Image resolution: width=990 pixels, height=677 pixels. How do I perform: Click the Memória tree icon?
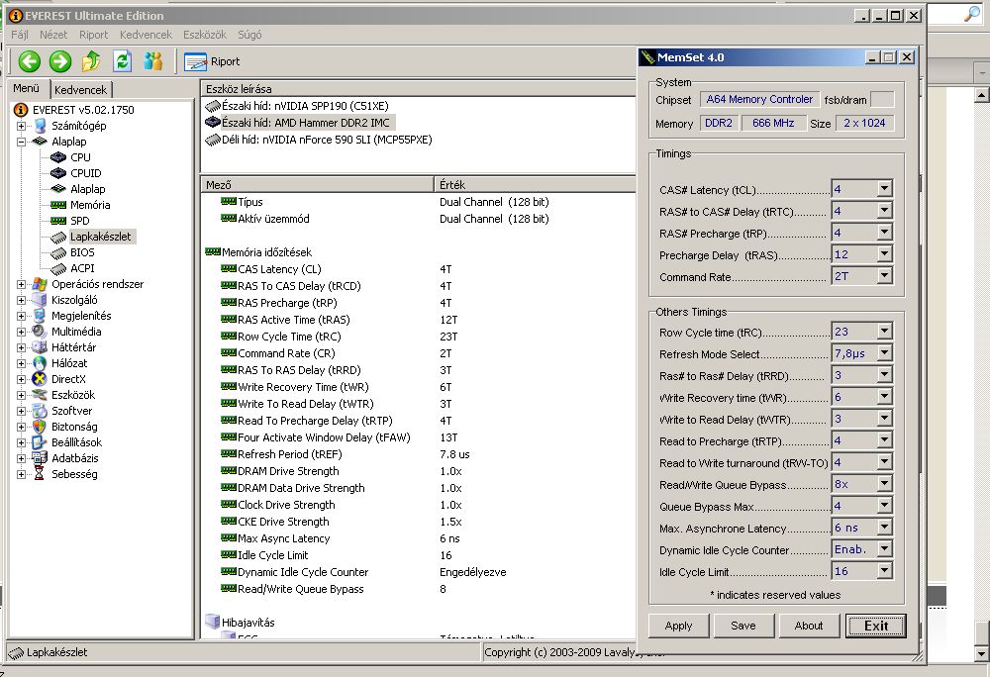pyautogui.click(x=58, y=205)
